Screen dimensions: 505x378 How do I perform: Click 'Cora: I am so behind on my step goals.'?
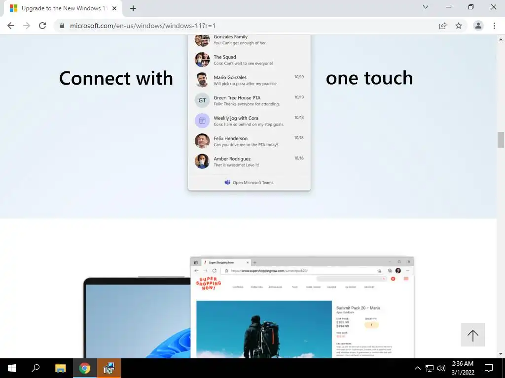click(249, 125)
